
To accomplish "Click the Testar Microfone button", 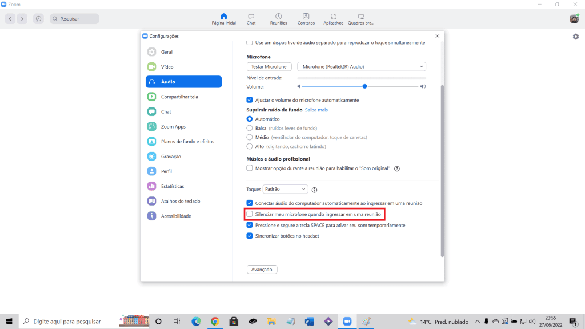I will point(269,67).
